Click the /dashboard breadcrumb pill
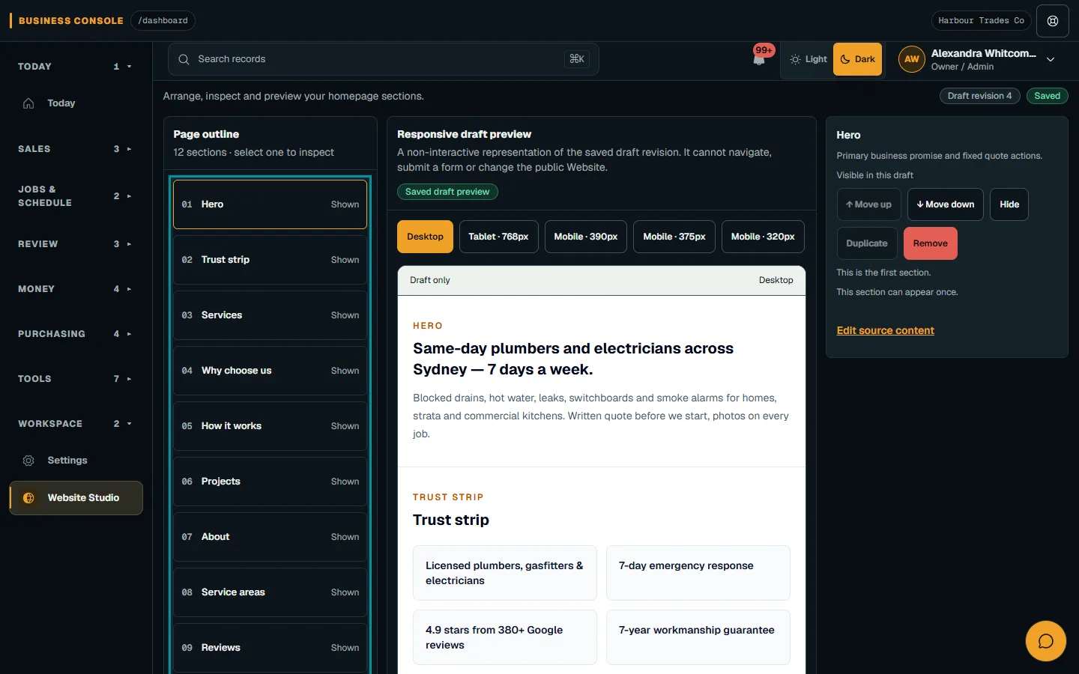Screen dimensions: 1079x674 (x=163, y=21)
